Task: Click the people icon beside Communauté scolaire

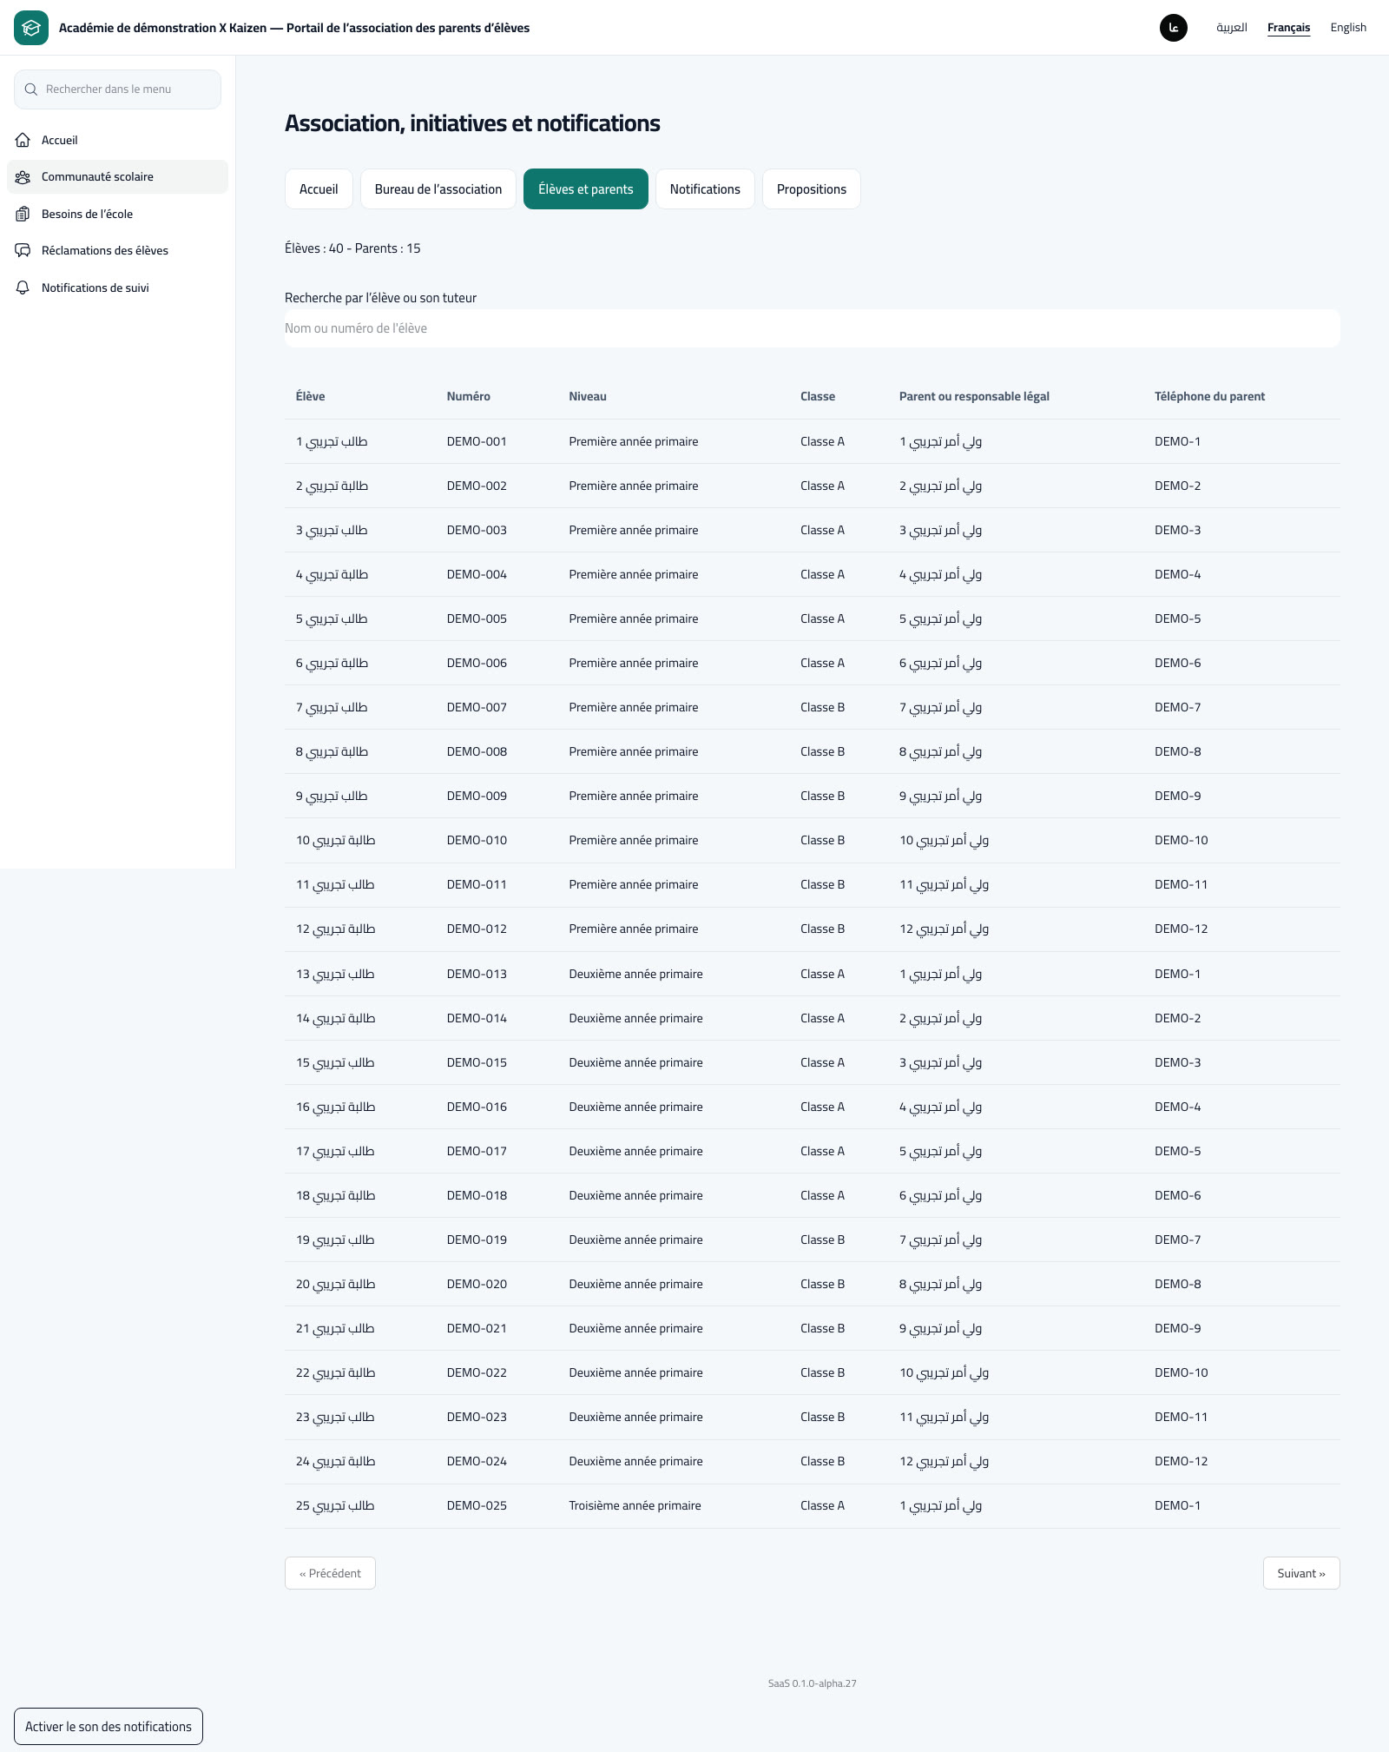Action: click(x=23, y=177)
